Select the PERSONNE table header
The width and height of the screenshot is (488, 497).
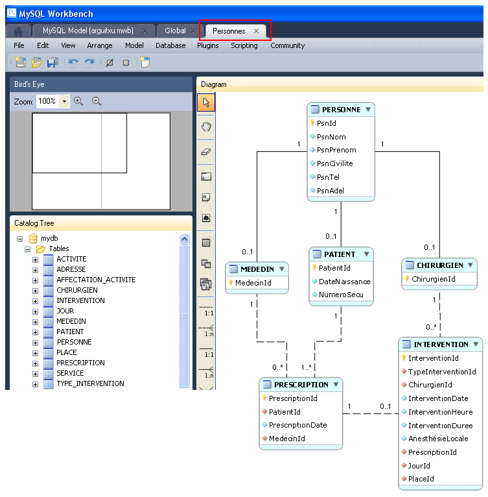341,110
